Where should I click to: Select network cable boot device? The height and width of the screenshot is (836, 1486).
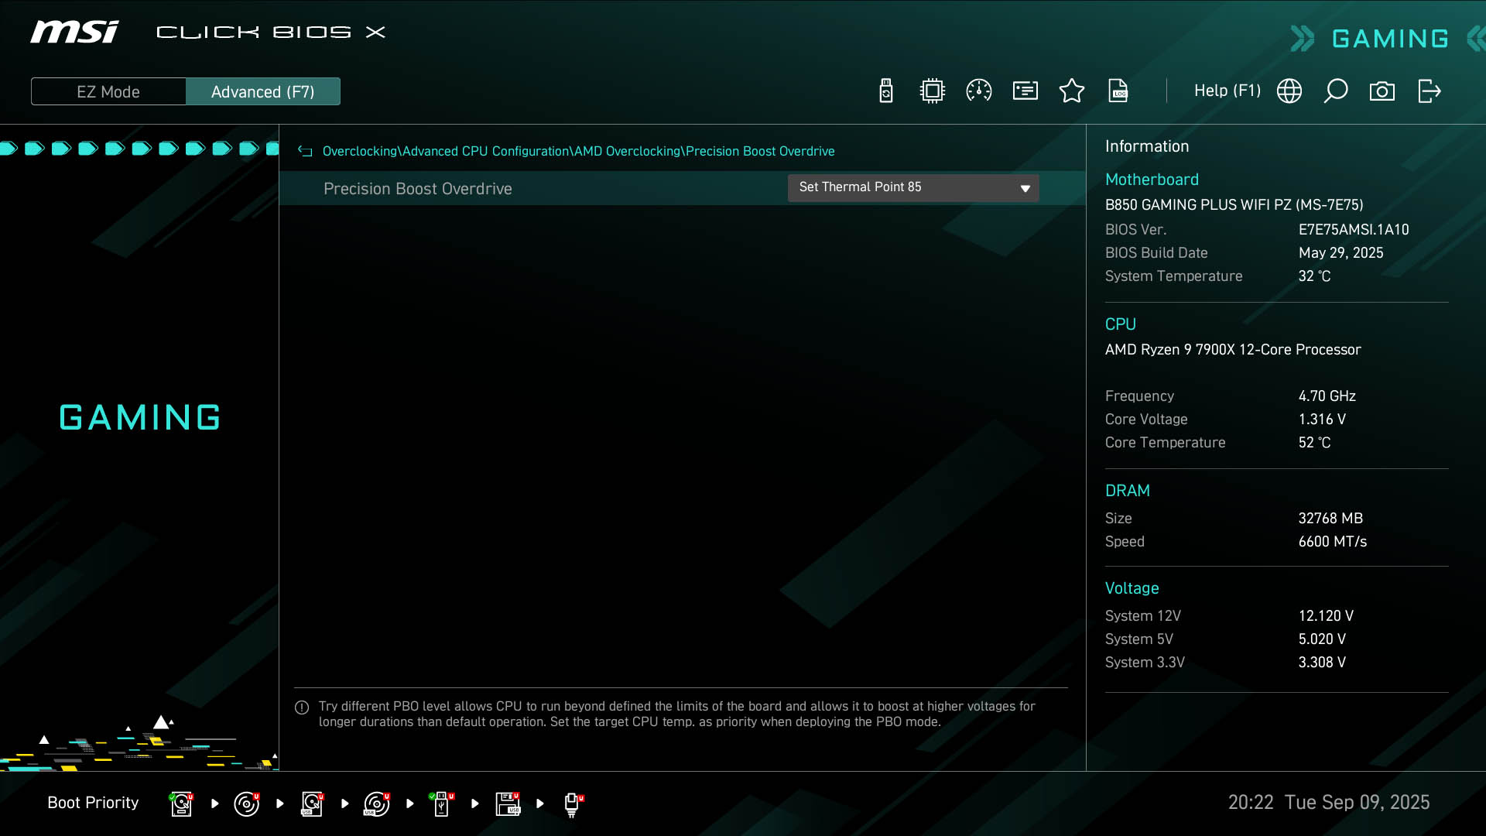tap(573, 803)
